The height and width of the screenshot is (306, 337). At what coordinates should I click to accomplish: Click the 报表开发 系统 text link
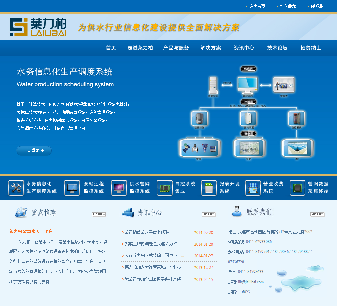point(230,187)
